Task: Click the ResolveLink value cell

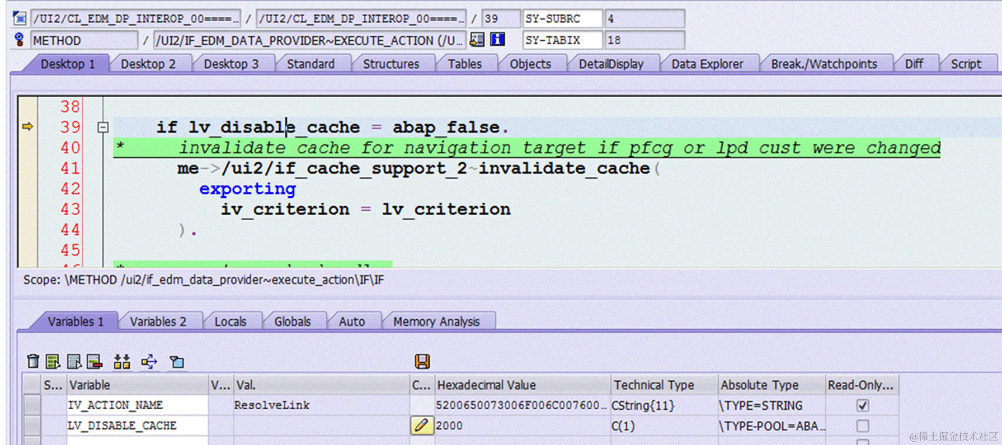Action: pyautogui.click(x=322, y=405)
